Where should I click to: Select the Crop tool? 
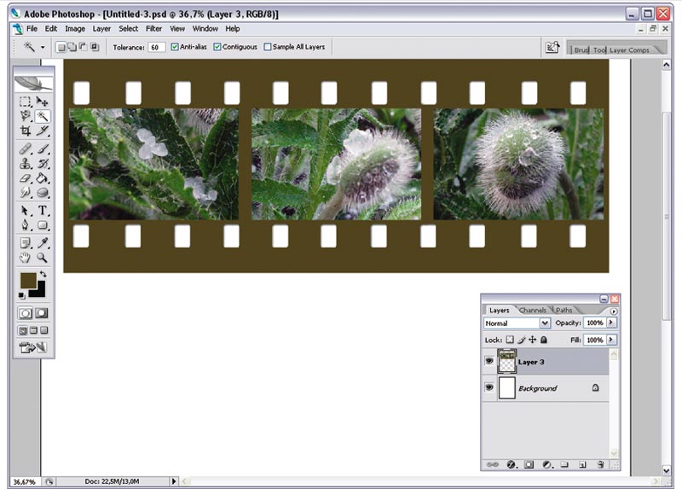[x=26, y=131]
